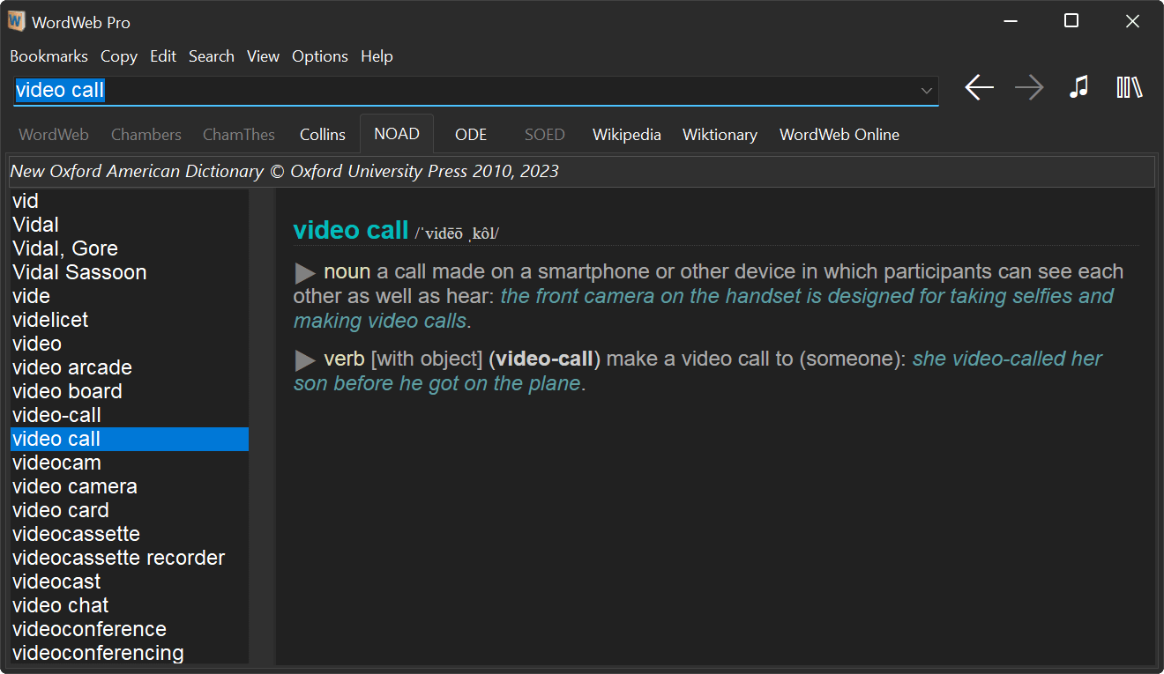Play the pronunciation audio for video call

coord(1078,87)
